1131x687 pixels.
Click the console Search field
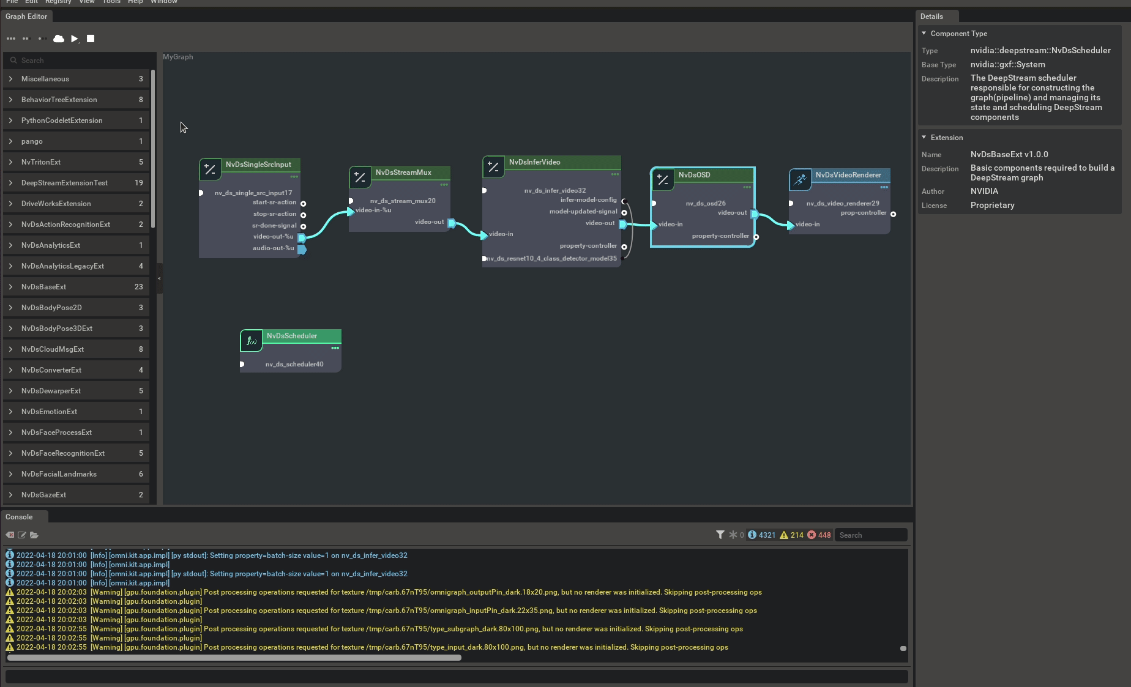click(871, 535)
